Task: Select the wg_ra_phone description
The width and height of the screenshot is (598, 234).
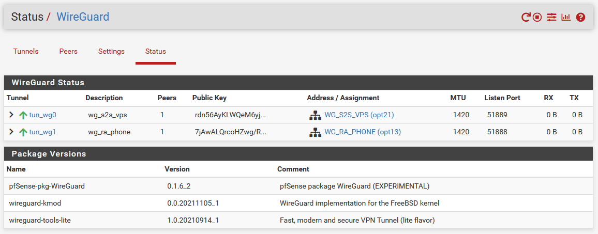Action: pyautogui.click(x=110, y=132)
